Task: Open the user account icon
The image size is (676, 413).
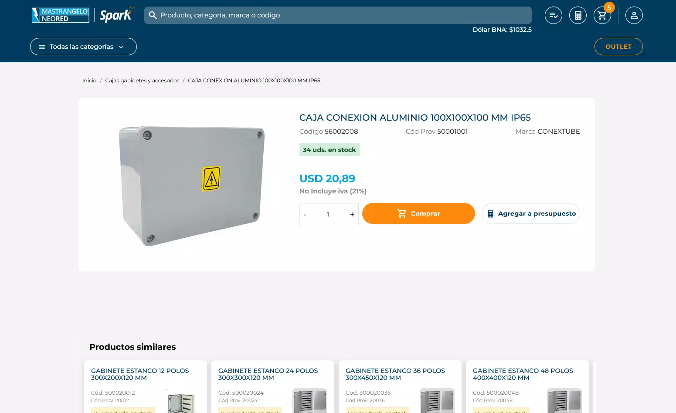Action: pos(634,15)
